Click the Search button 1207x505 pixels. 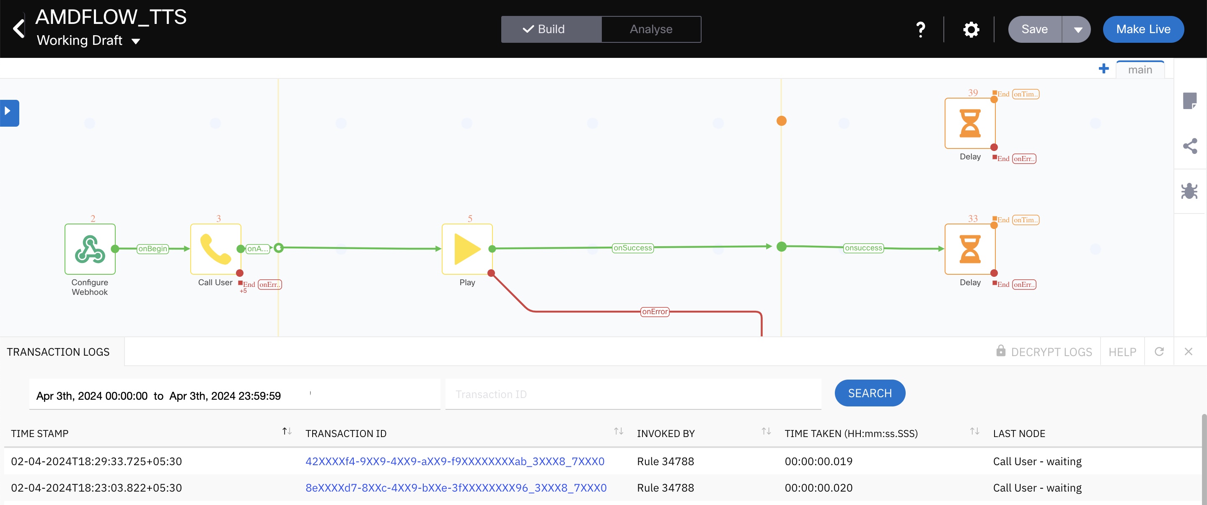tap(870, 393)
